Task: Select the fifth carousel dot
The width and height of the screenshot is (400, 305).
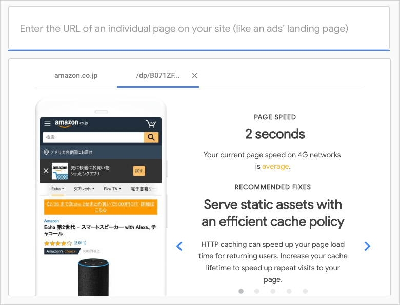Action: [x=305, y=291]
